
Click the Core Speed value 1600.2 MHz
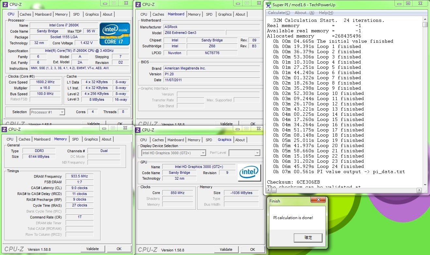45,82
